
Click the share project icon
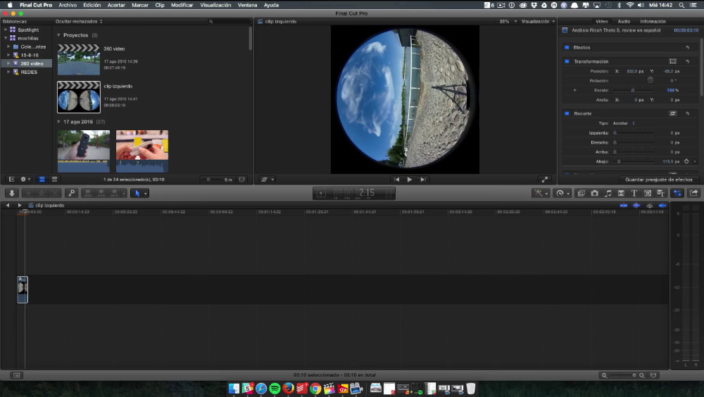click(693, 193)
